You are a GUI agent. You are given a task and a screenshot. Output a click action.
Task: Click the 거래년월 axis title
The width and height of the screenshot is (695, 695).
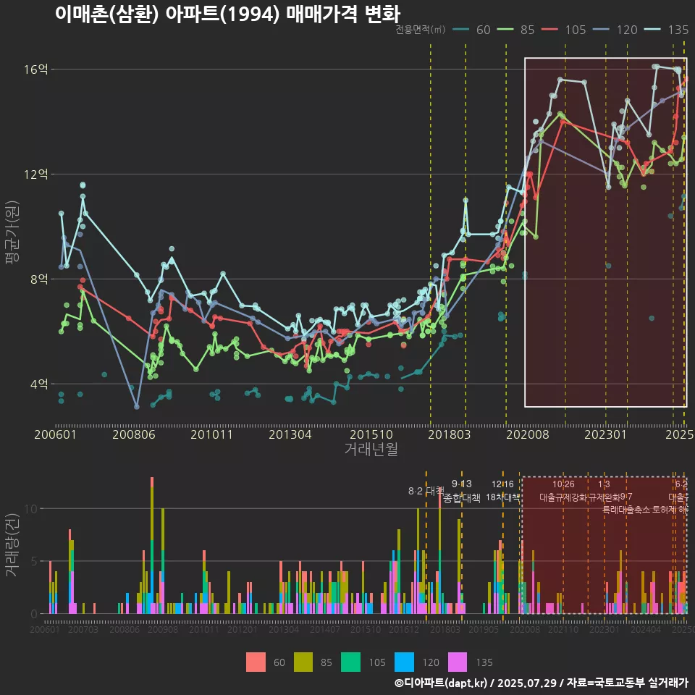371,449
